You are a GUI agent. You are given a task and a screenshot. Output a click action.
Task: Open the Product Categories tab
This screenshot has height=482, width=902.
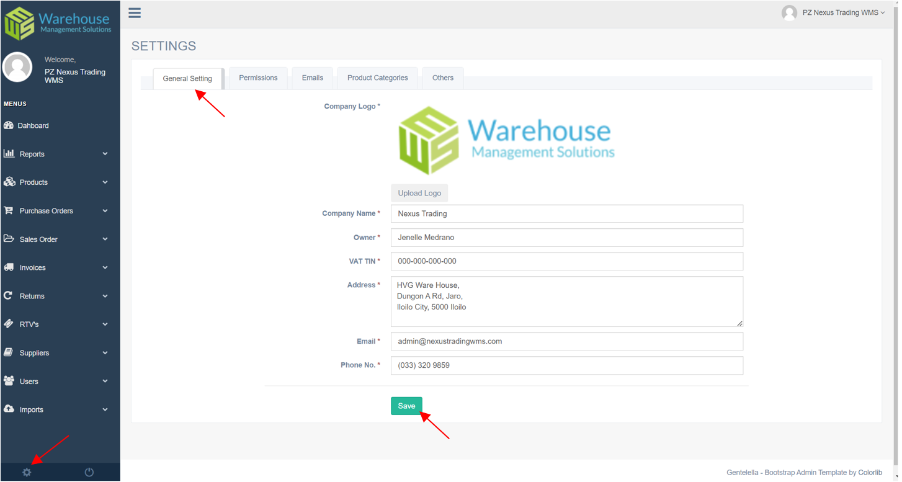point(377,78)
